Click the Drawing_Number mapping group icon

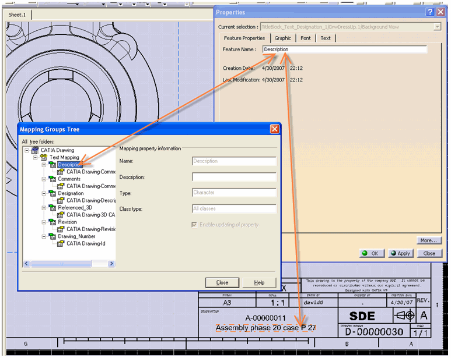52,236
